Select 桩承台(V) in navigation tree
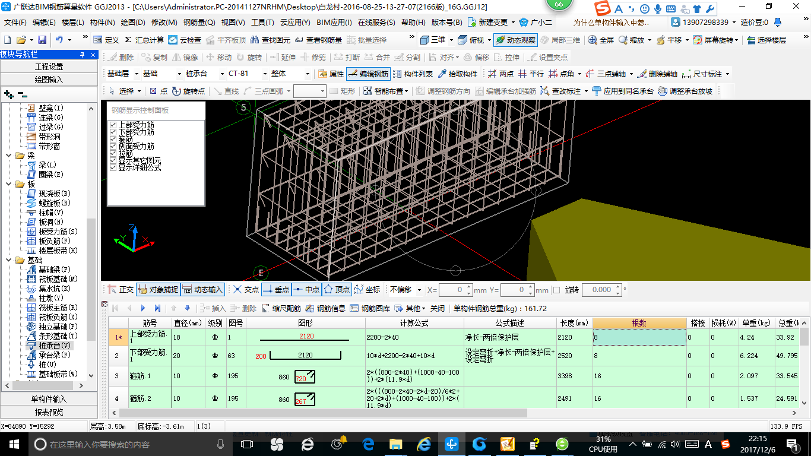 tap(55, 346)
